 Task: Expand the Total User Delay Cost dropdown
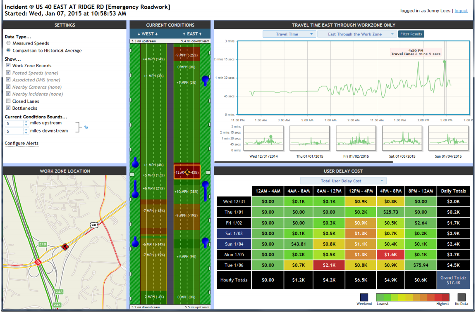coord(343,181)
